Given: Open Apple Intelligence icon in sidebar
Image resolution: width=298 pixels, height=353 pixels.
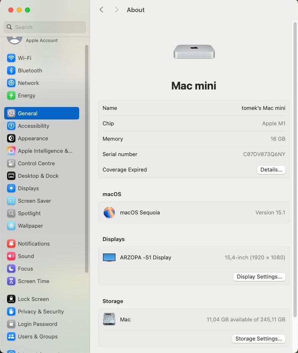Looking at the screenshot, I should pyautogui.click(x=11, y=151).
